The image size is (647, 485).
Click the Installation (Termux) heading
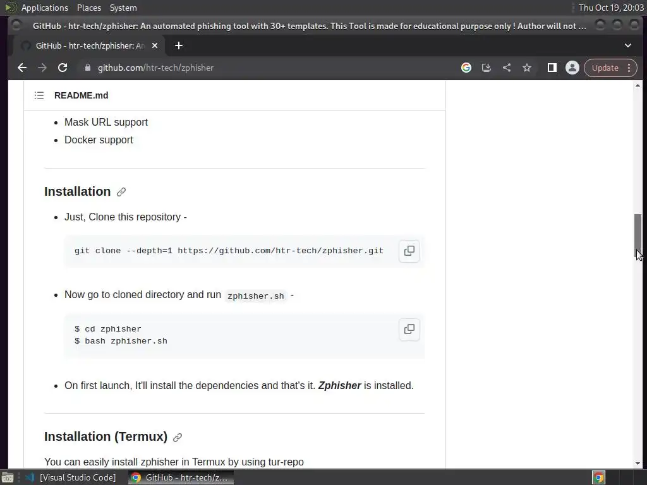point(106,436)
